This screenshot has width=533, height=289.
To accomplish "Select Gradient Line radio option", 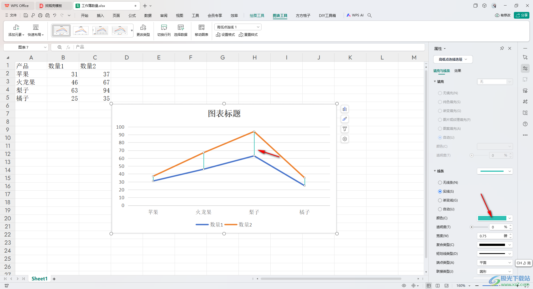I will (448, 200).
